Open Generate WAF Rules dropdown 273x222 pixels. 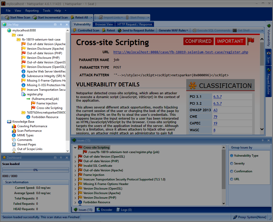[x=173, y=30]
